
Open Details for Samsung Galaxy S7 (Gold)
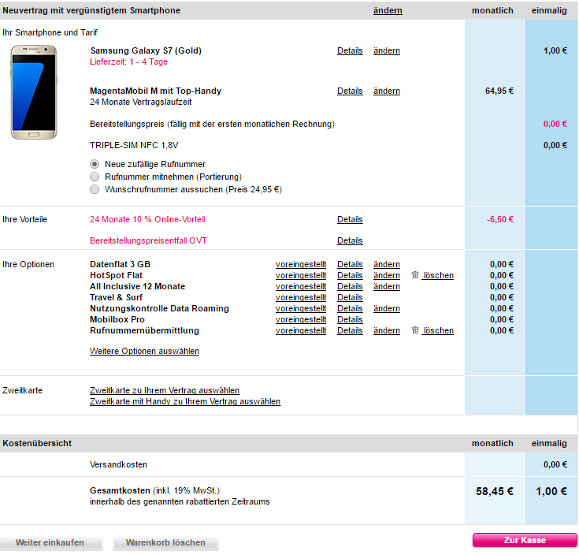tap(350, 50)
